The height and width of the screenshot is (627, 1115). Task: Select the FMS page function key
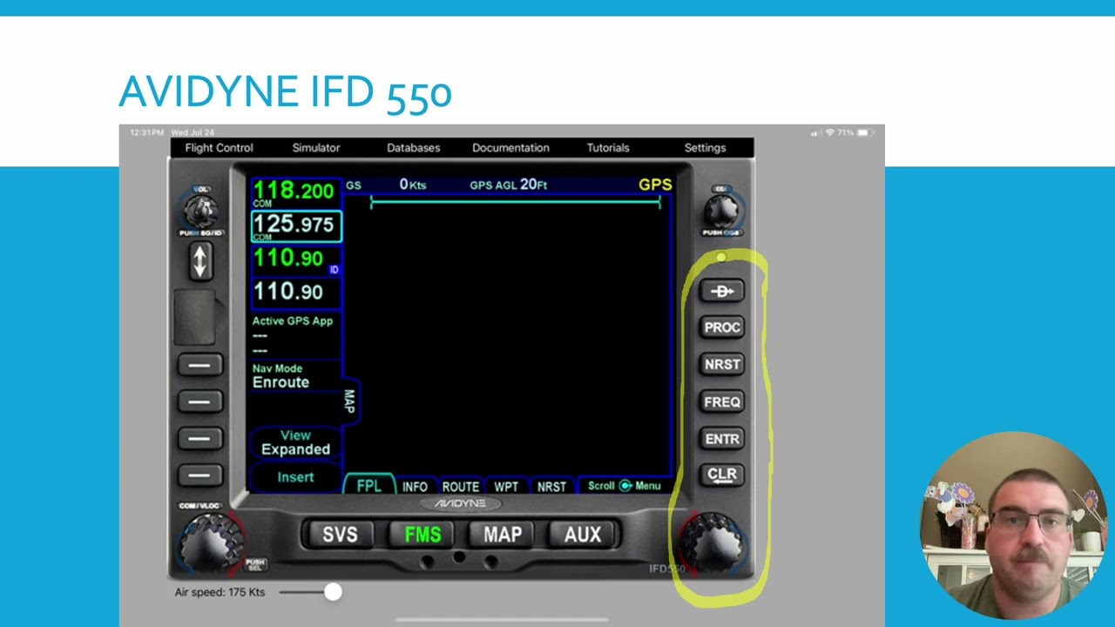422,535
